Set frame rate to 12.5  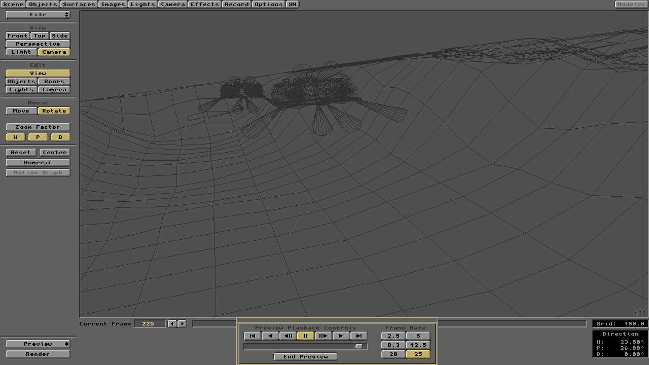(418, 345)
